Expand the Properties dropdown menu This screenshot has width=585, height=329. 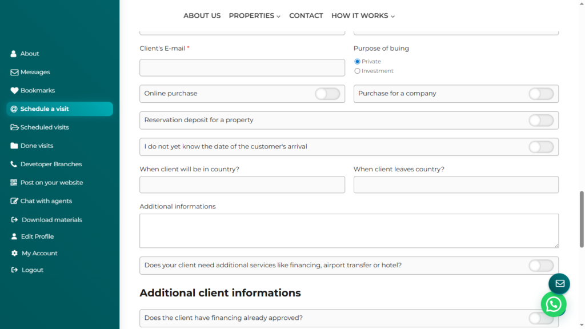254,16
